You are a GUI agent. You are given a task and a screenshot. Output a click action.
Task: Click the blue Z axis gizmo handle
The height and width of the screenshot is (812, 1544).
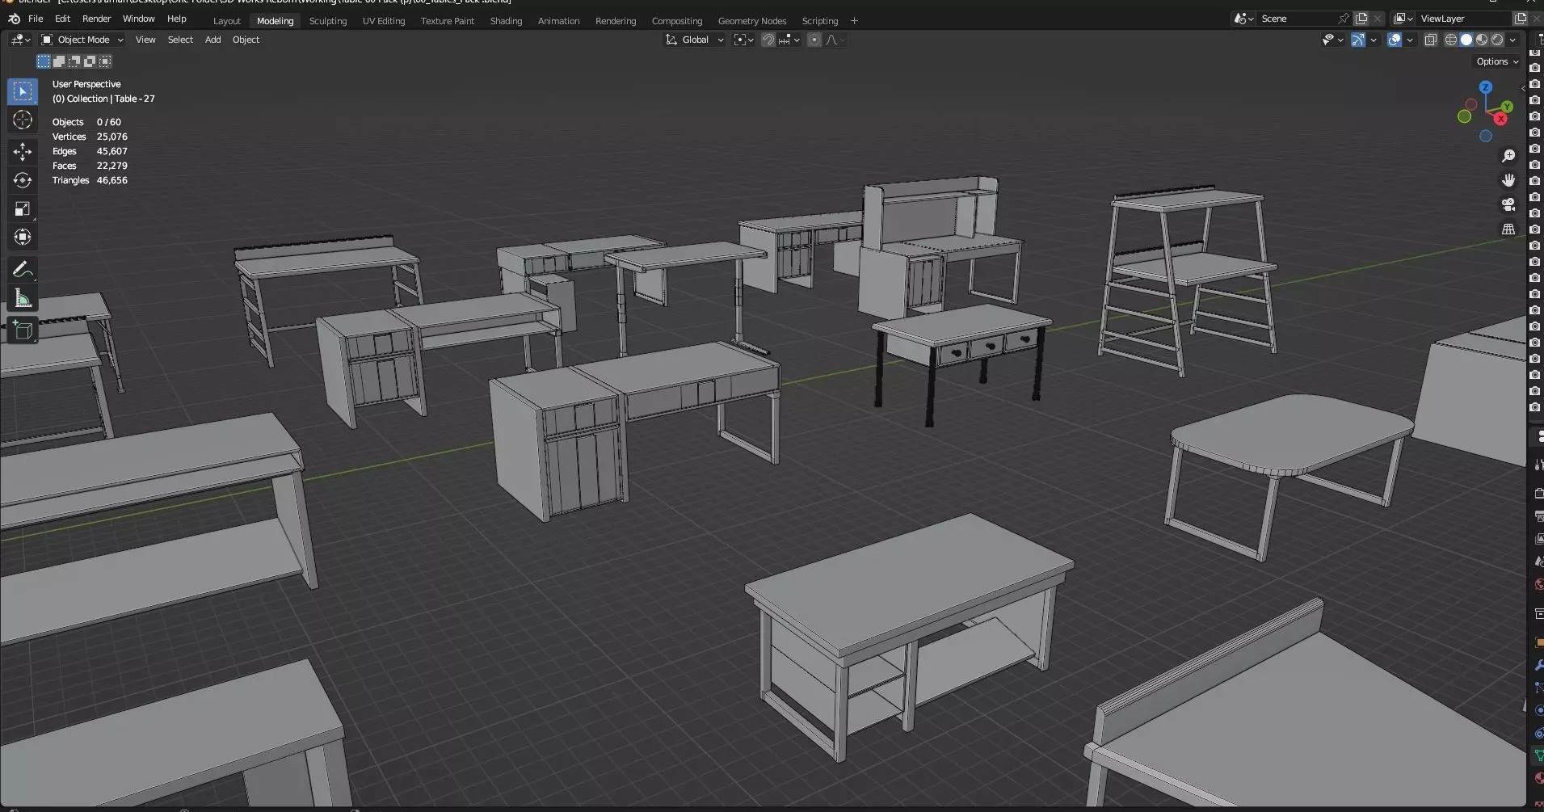click(x=1485, y=87)
